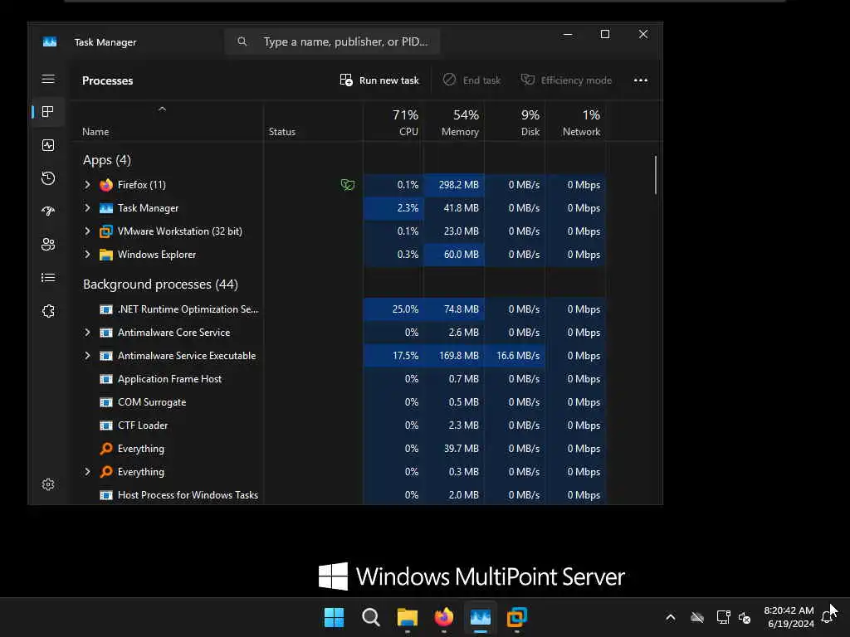The width and height of the screenshot is (850, 637).
Task: Open the clock and date flyout
Action: (x=789, y=617)
